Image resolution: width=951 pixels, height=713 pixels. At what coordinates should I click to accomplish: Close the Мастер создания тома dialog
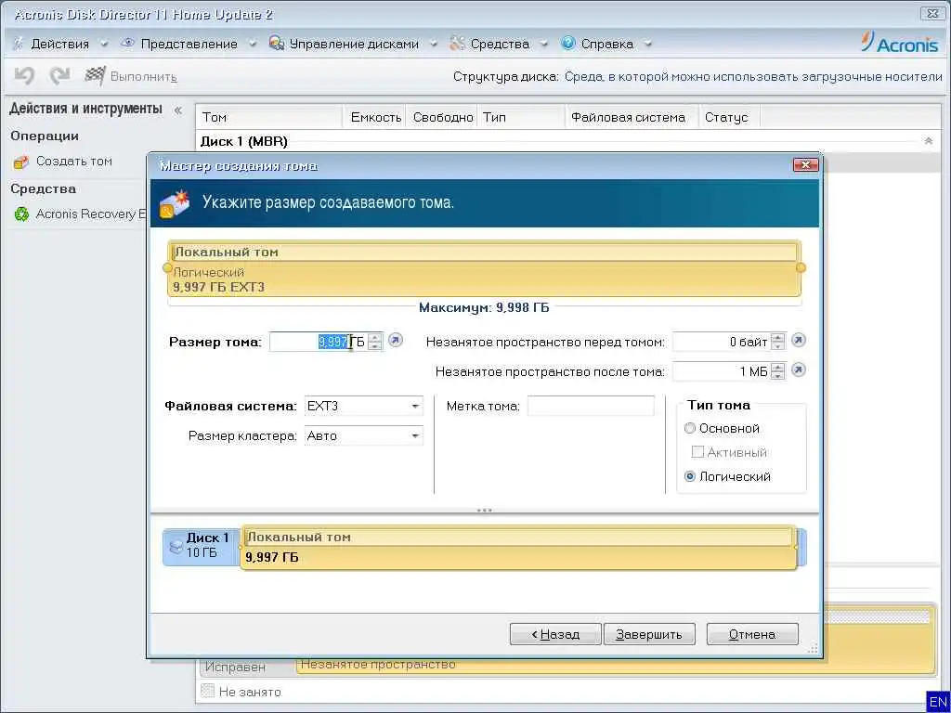click(x=805, y=165)
